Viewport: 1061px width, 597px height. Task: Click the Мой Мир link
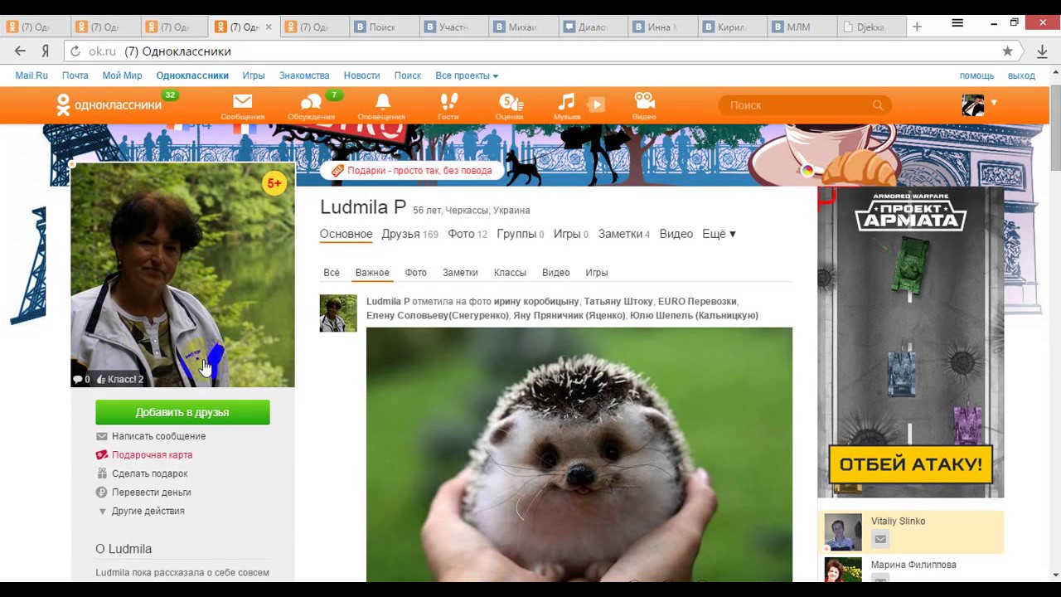coord(122,75)
